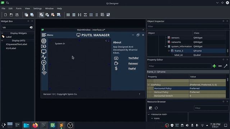
Task: Apply Lay Out in a Grid
Action: pos(91,15)
